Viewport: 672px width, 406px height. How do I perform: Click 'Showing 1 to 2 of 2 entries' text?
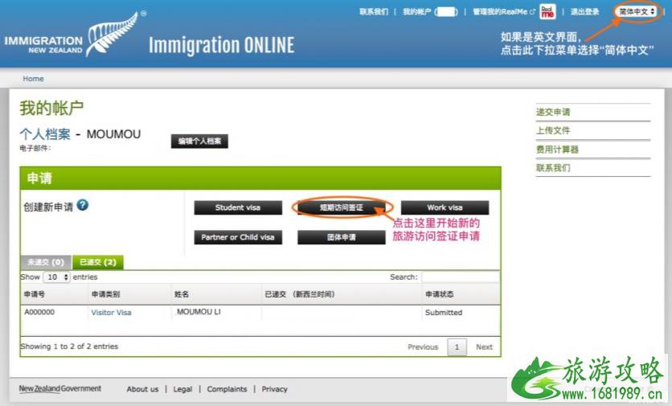tap(69, 347)
